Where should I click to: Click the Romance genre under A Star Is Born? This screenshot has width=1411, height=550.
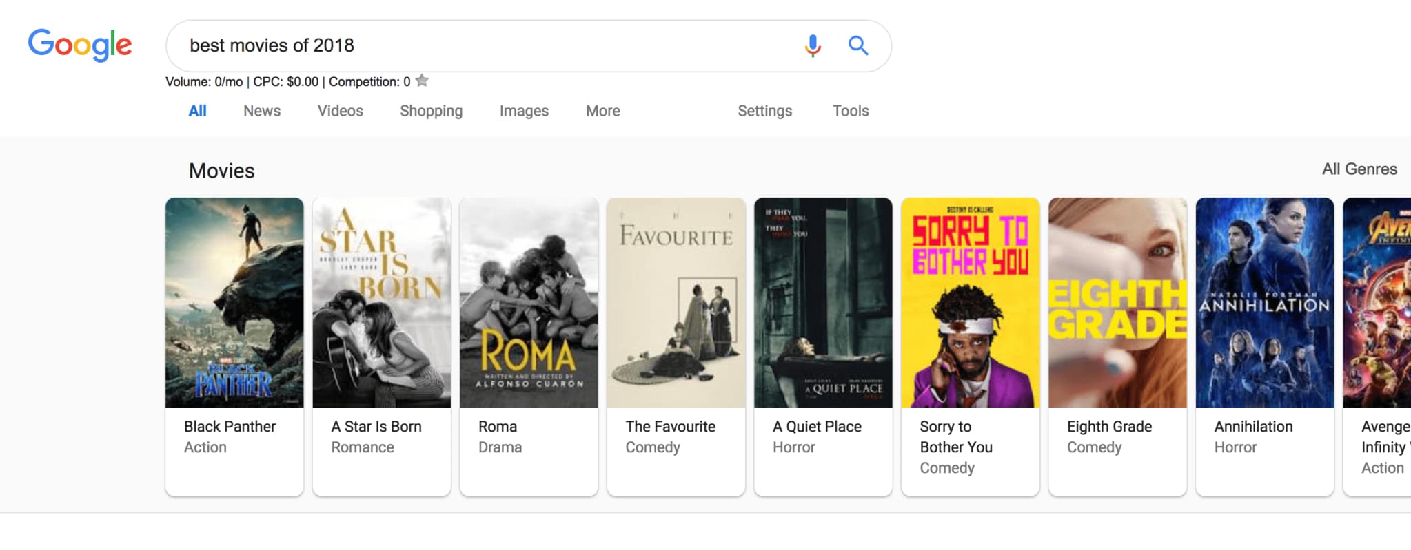pos(363,447)
